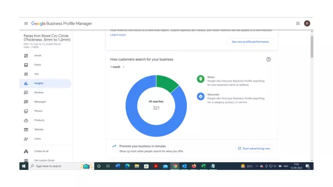The image size is (333, 187).
Task: Select Create an ad in sidebar
Action: [42, 151]
